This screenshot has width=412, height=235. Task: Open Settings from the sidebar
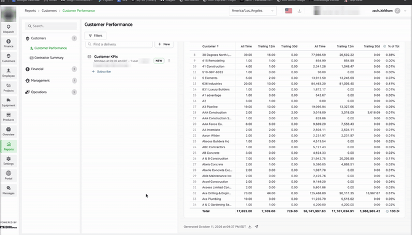[x=9, y=161]
